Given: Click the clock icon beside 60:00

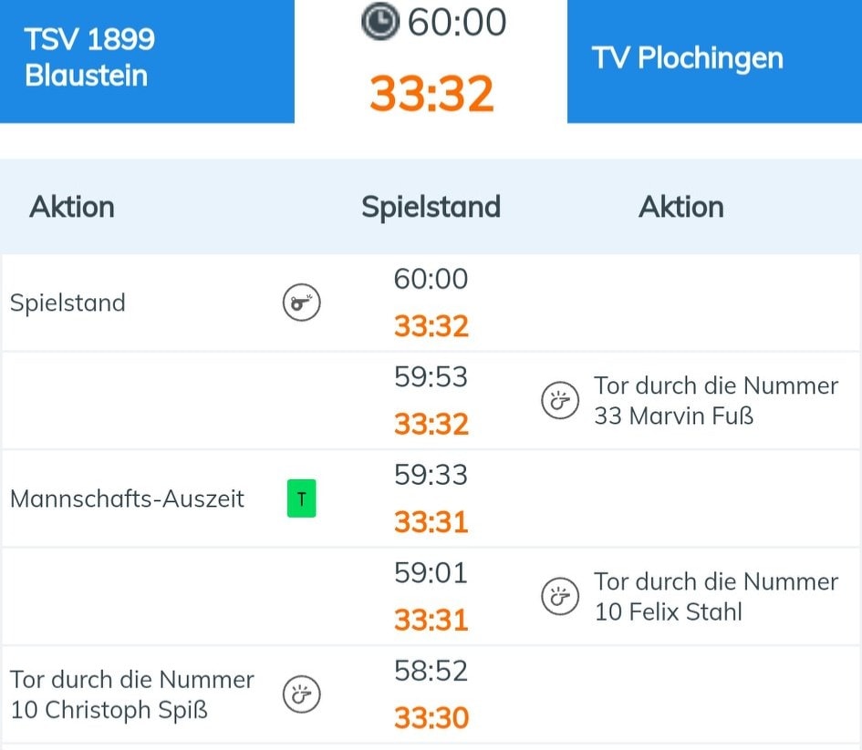Looking at the screenshot, I should pos(379,23).
